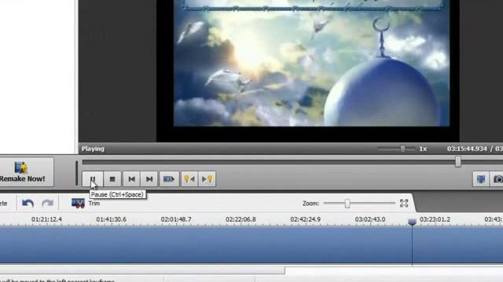Viewport: 503px width, 282px height.
Task: Pause the video playback
Action: tap(93, 179)
